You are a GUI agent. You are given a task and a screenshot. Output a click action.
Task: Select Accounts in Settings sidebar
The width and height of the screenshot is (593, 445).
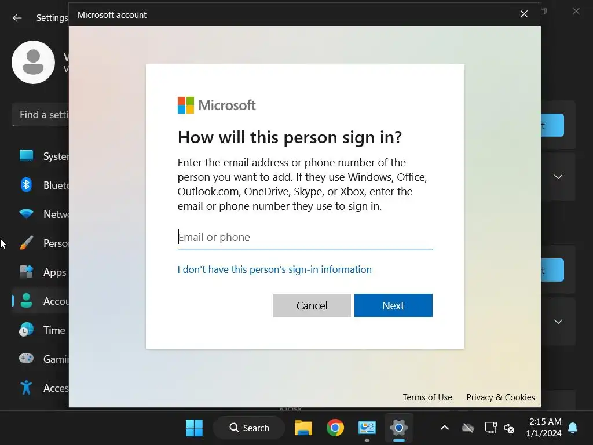pos(41,301)
